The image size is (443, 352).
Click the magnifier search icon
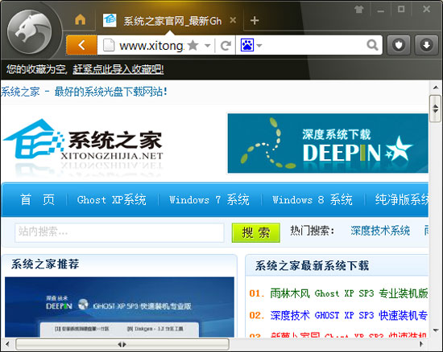[372, 45]
